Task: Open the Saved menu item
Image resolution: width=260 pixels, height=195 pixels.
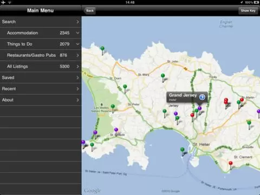Action: 41,77
